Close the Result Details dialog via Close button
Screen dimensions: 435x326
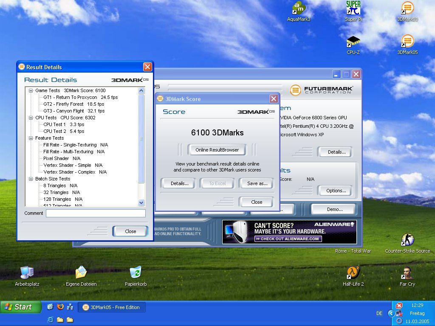[x=130, y=231]
